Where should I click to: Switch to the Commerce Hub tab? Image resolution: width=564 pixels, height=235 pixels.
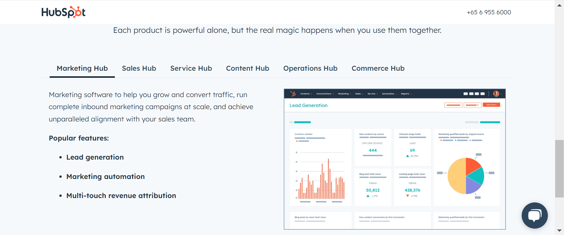coord(378,68)
